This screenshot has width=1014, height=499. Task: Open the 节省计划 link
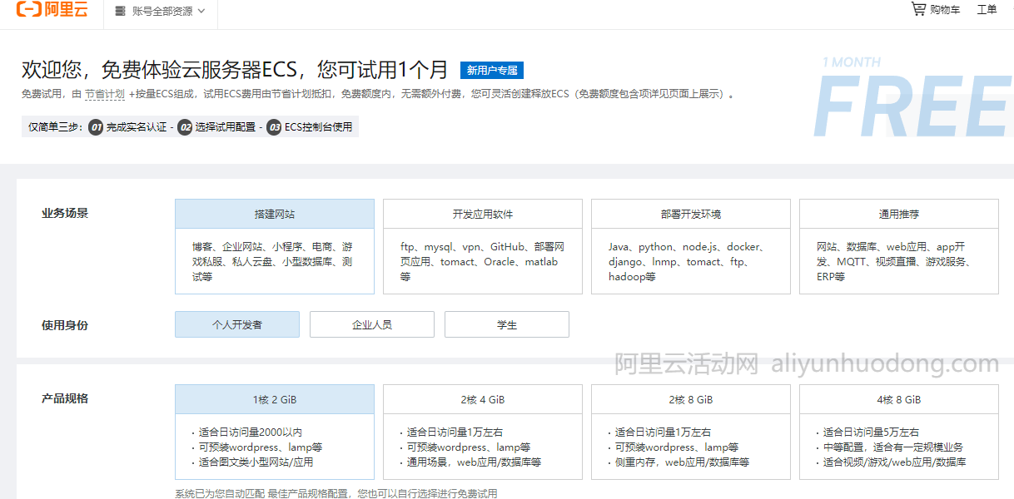pyautogui.click(x=104, y=94)
